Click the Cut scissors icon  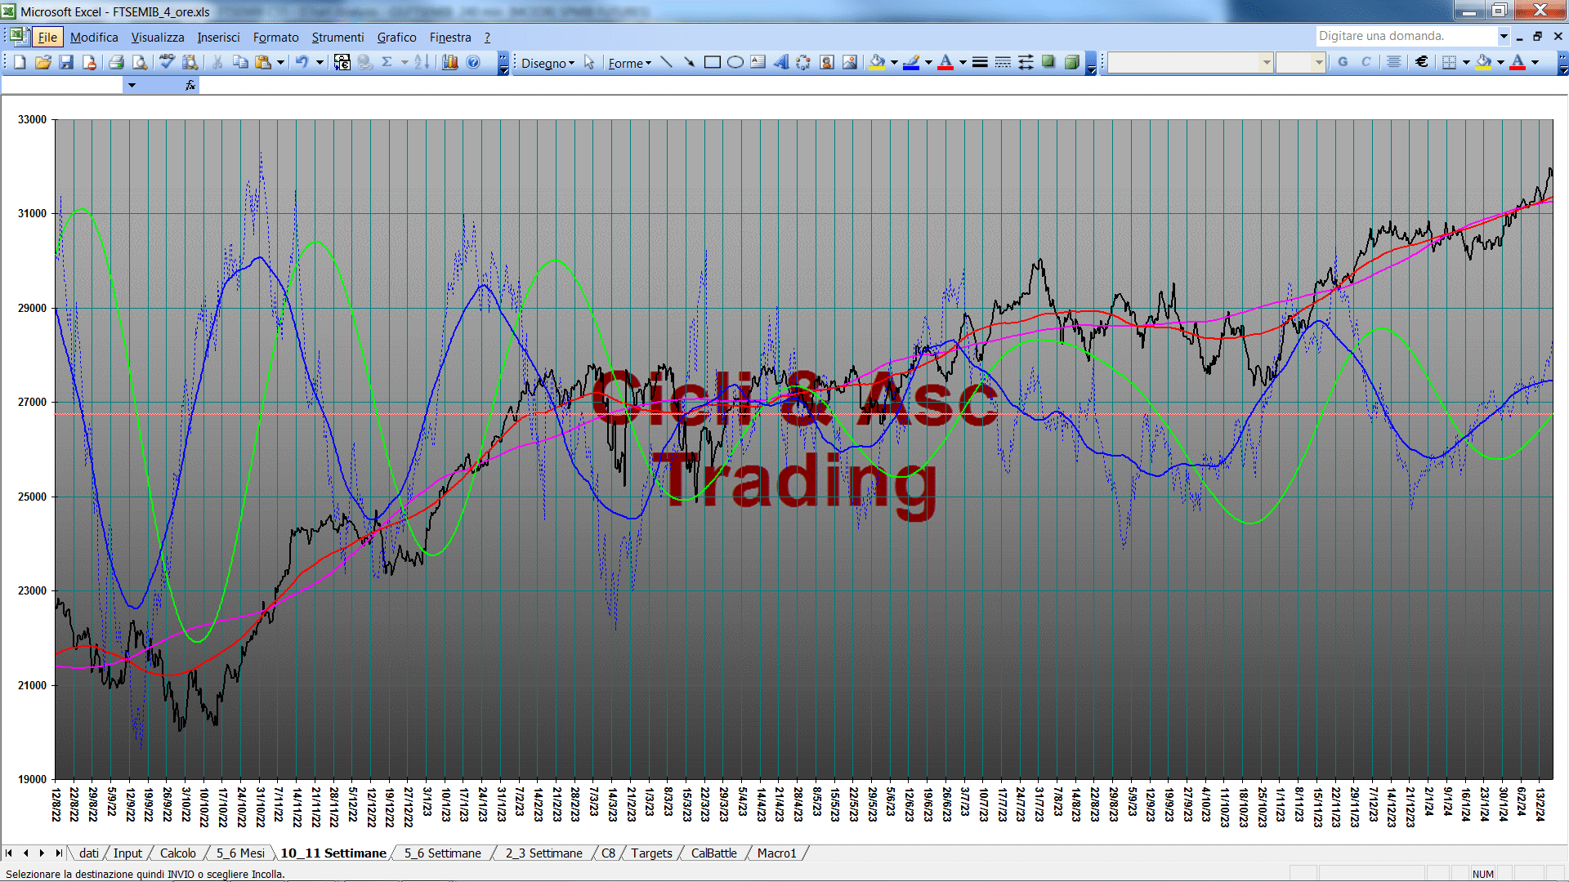pyautogui.click(x=217, y=62)
